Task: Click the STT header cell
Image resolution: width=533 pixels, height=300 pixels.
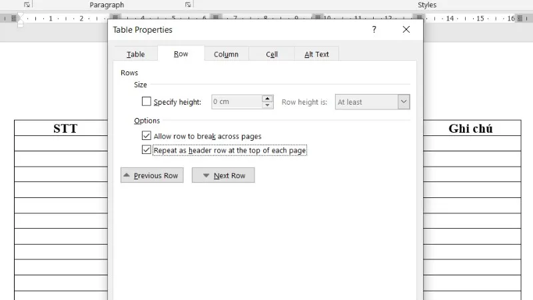Action: coord(65,129)
